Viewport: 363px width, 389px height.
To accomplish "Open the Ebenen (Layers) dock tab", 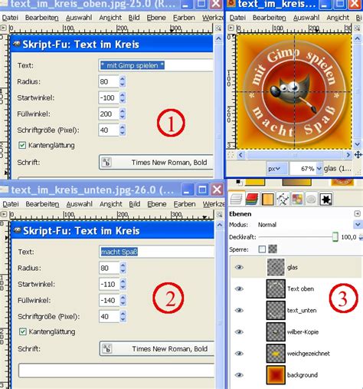I will [x=237, y=199].
